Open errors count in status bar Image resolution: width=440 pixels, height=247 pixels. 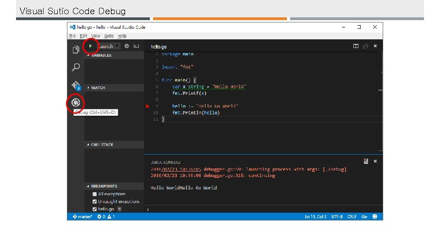(x=101, y=216)
